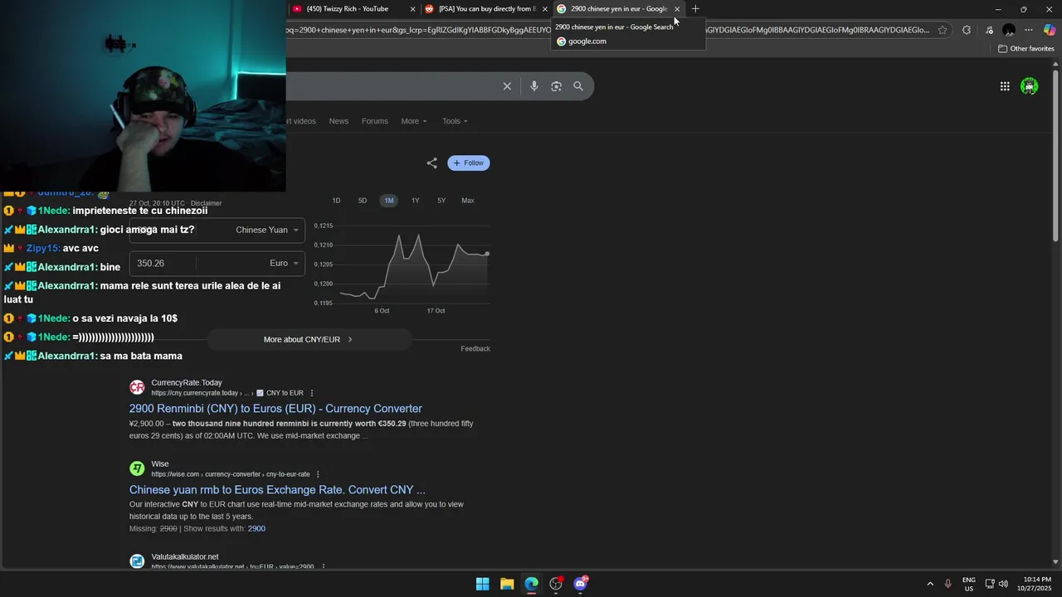Select 5Y chart range
Screen dimensions: 1062x597
tap(441, 201)
